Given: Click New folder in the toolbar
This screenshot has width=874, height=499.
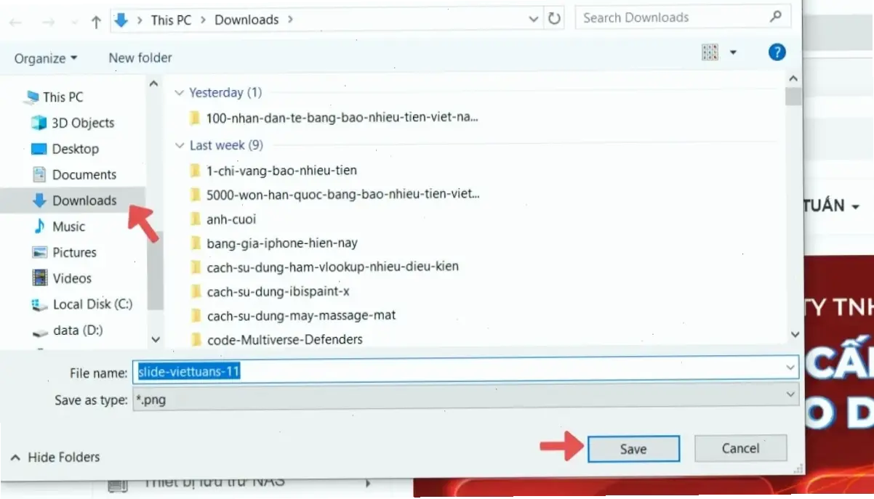Looking at the screenshot, I should (x=140, y=57).
